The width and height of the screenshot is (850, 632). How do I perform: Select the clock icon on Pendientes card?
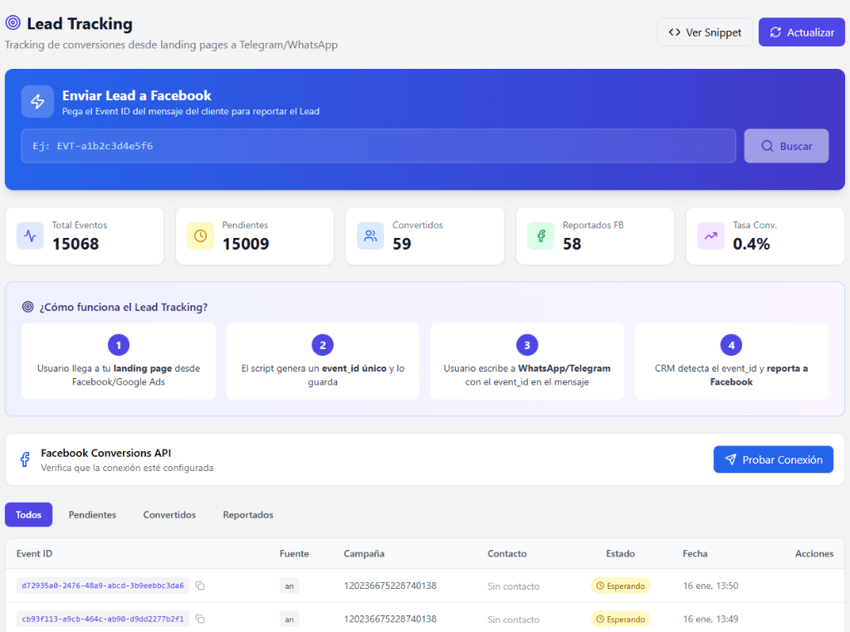[199, 236]
